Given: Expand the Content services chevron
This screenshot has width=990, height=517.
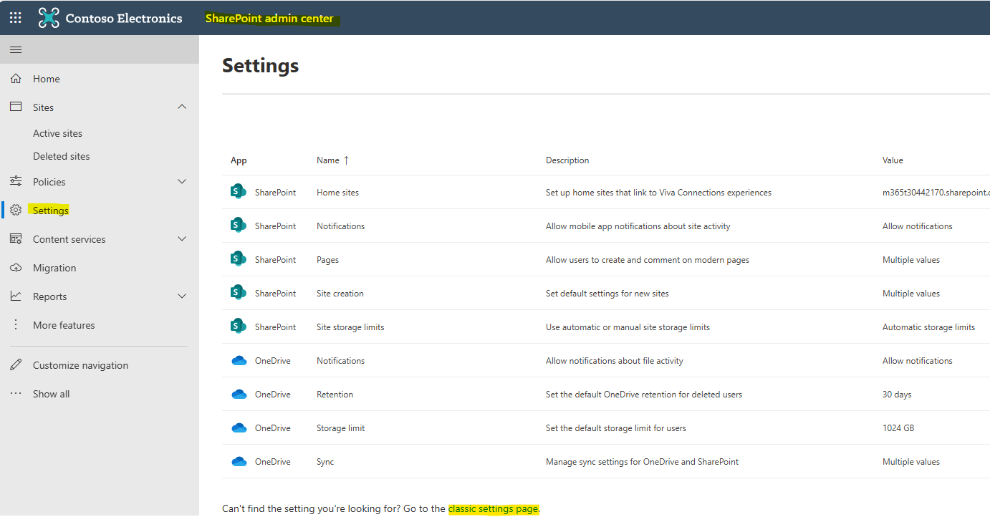Looking at the screenshot, I should 182,238.
